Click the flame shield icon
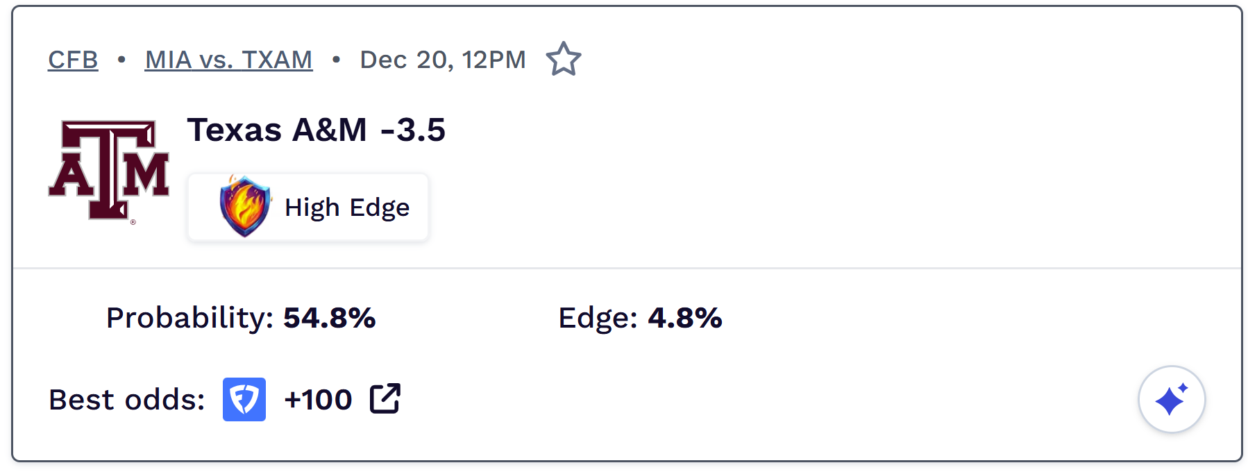The height and width of the screenshot is (472, 1248). tap(244, 206)
